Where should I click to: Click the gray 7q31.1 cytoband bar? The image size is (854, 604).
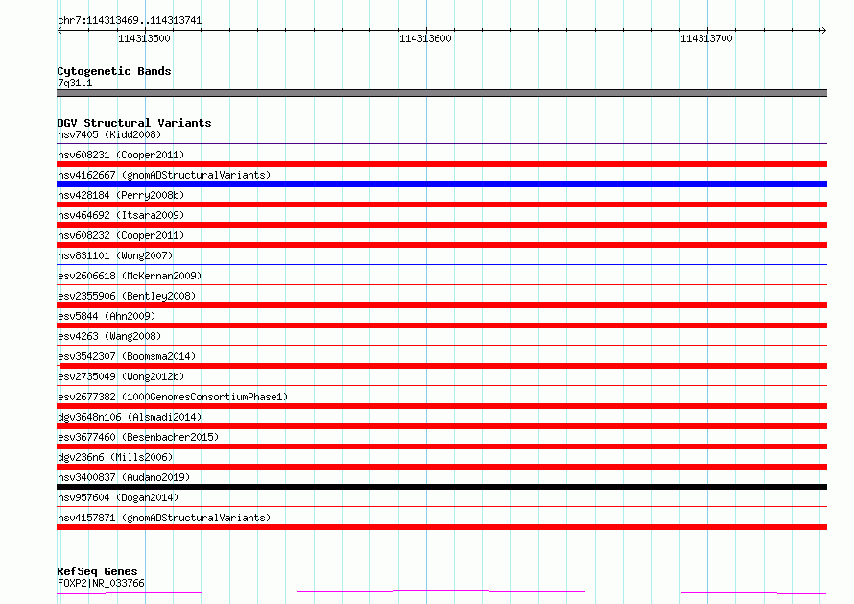[x=441, y=93]
